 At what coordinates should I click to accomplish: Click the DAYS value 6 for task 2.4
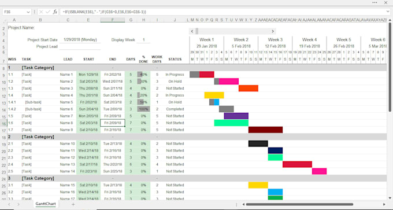pos(131,164)
